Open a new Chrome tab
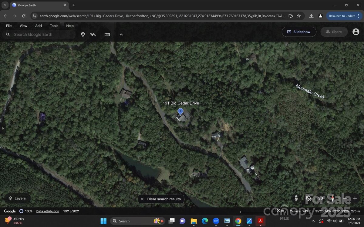Viewport: 364px width, 227px height. (x=74, y=5)
